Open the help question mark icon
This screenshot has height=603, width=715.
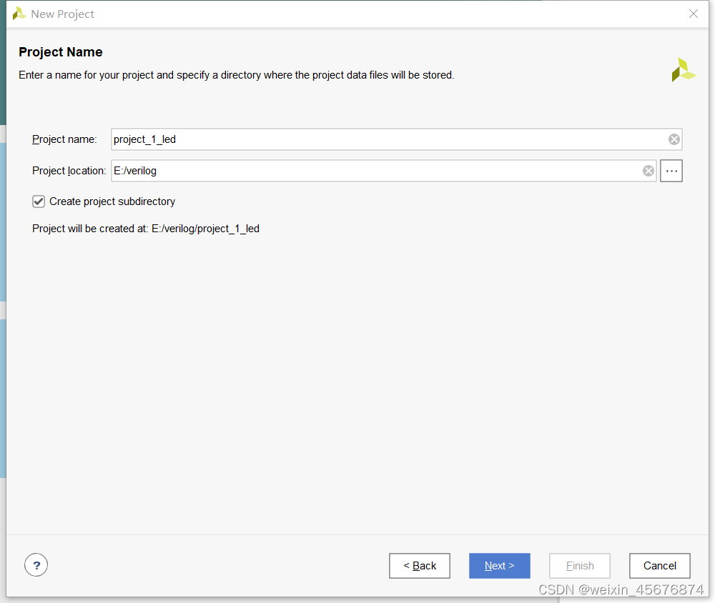[x=36, y=565]
